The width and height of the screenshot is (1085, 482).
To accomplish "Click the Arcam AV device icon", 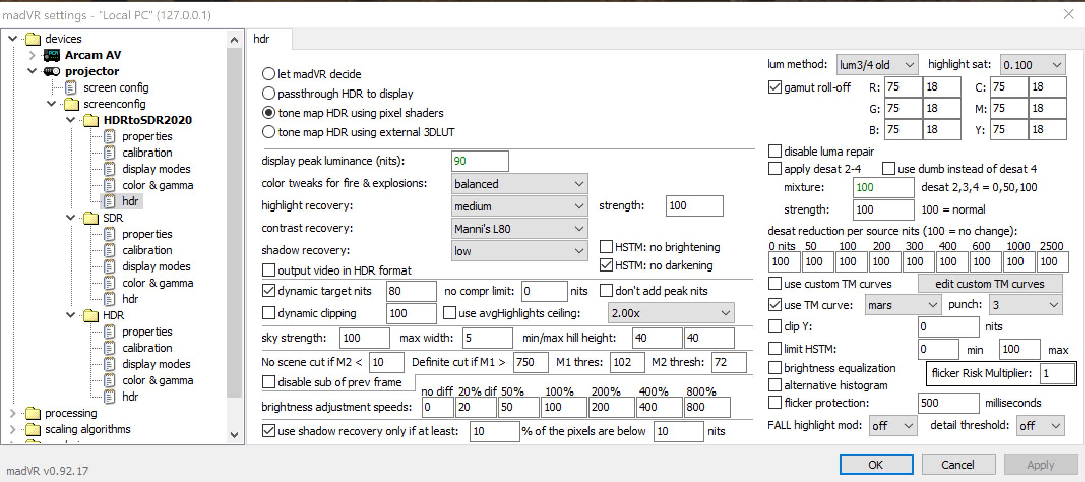I will click(51, 55).
